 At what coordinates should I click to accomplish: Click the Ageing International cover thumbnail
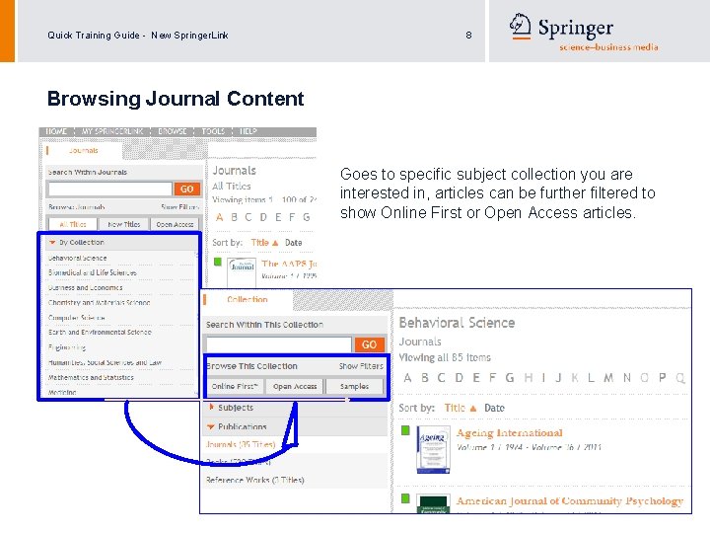pyautogui.click(x=433, y=450)
